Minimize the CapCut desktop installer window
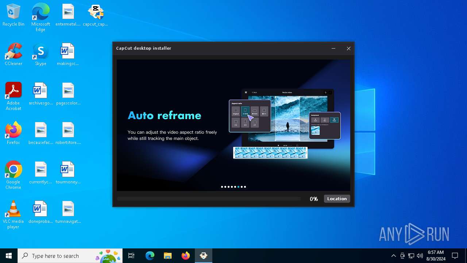The width and height of the screenshot is (467, 263). 333,48
